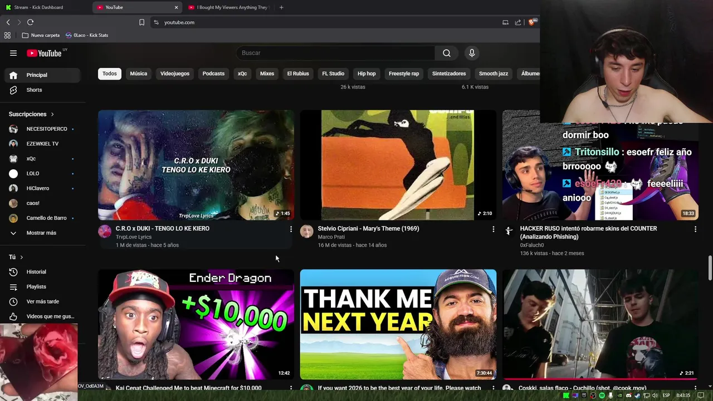713x401 pixels.
Task: Open TrvpLove Lyrics channel avatar
Action: (x=105, y=232)
